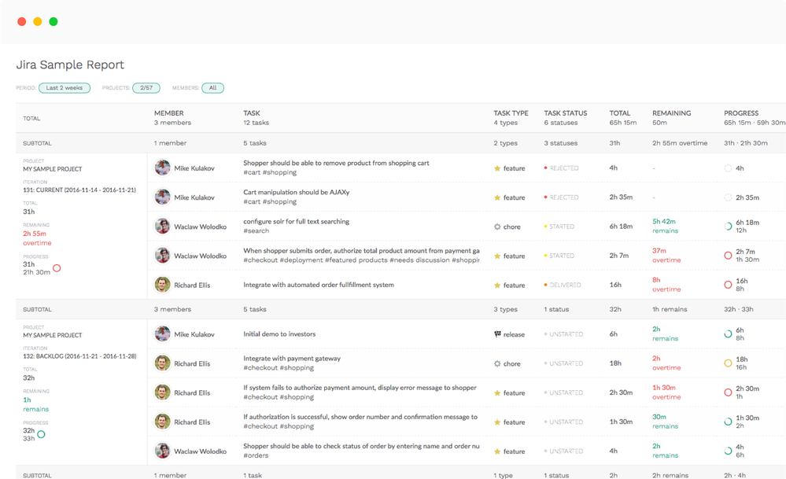Open the 2/57 projects filter
Image resolution: width=786 pixels, height=479 pixels.
click(x=146, y=87)
